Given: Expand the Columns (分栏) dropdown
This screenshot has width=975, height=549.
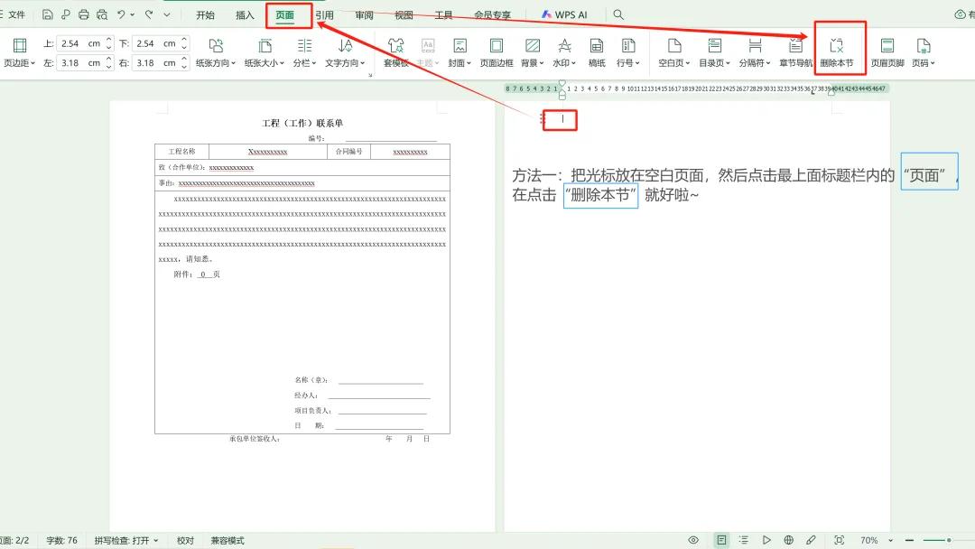Looking at the screenshot, I should [x=302, y=50].
